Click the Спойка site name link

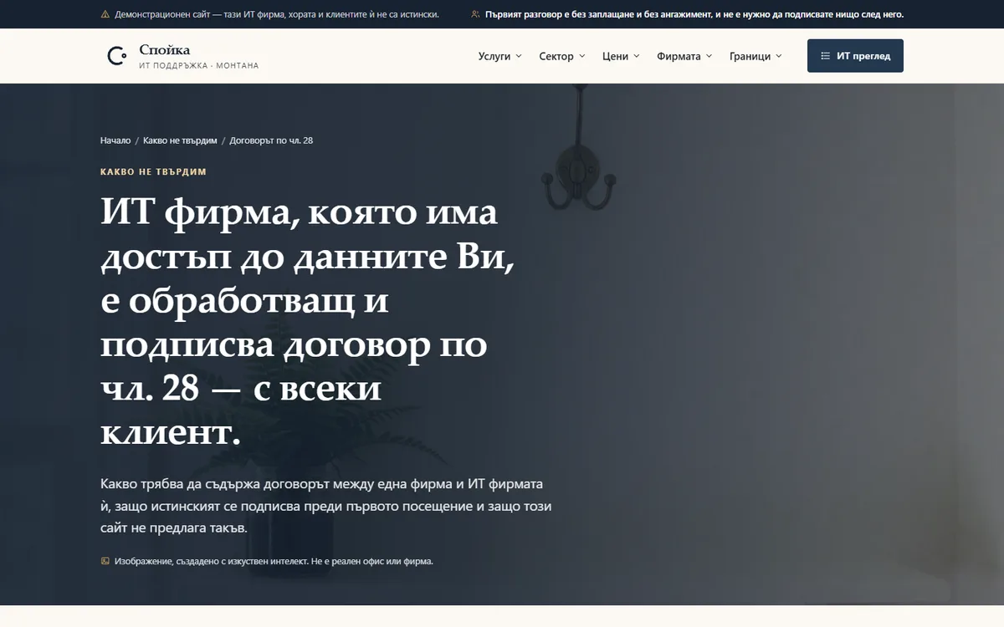pos(165,50)
